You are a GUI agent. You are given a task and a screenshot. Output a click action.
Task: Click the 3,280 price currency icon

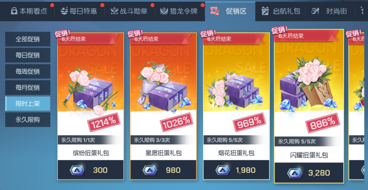click(x=295, y=173)
